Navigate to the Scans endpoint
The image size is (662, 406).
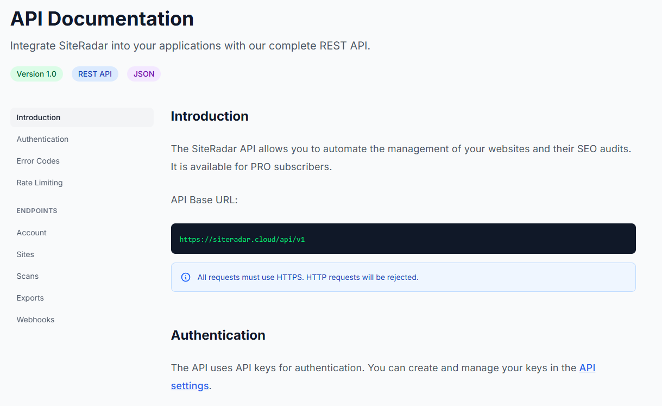coord(27,276)
